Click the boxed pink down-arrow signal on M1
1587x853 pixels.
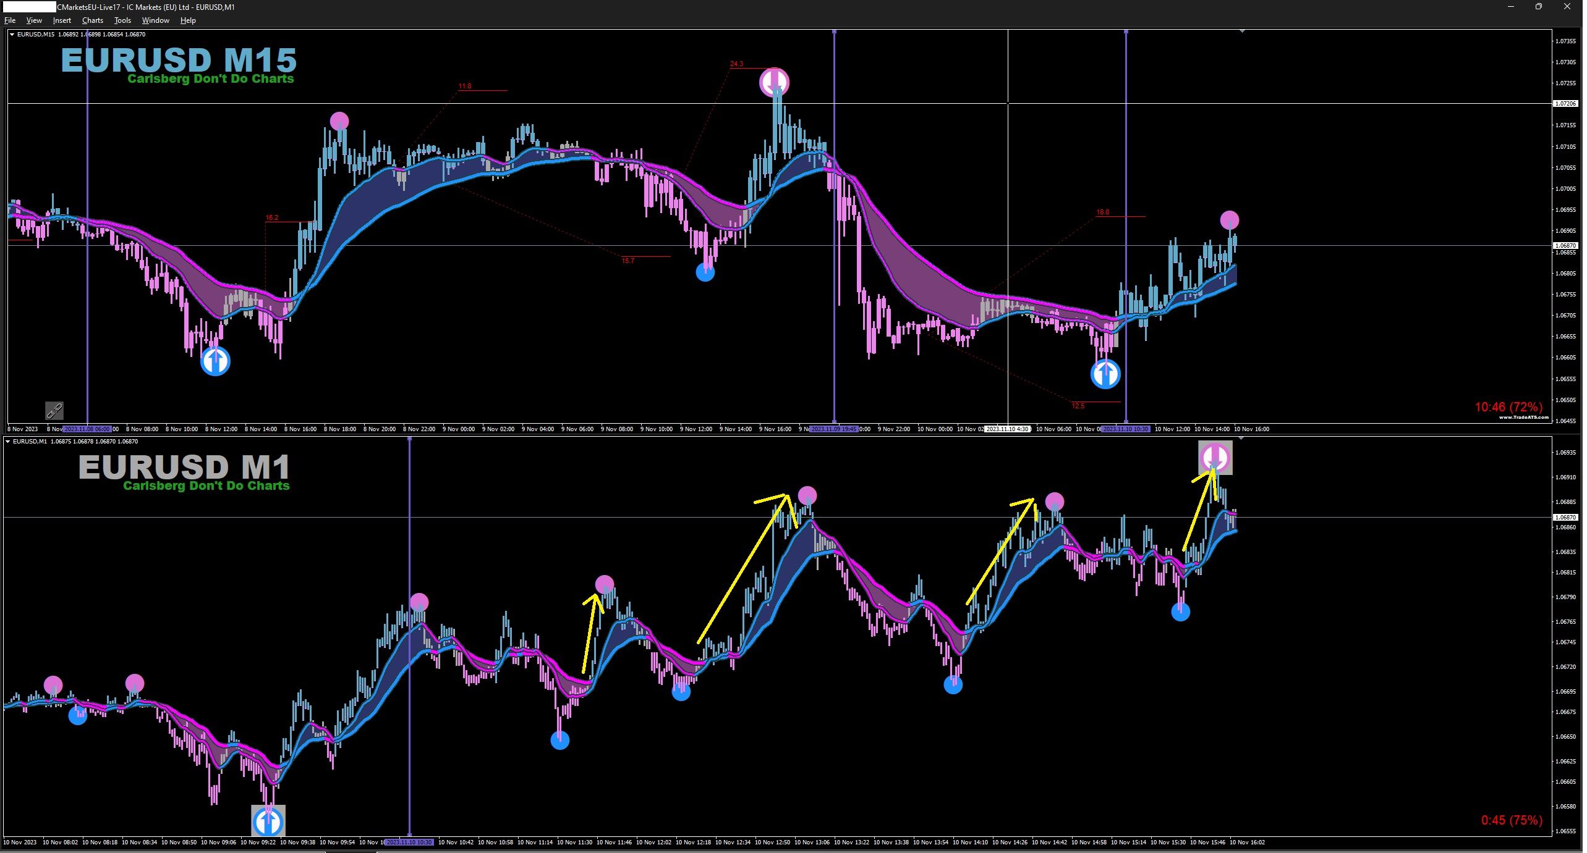tap(1215, 458)
